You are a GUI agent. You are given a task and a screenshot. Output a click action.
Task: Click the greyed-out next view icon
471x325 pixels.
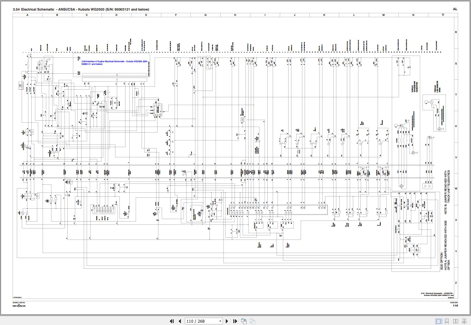252,321
